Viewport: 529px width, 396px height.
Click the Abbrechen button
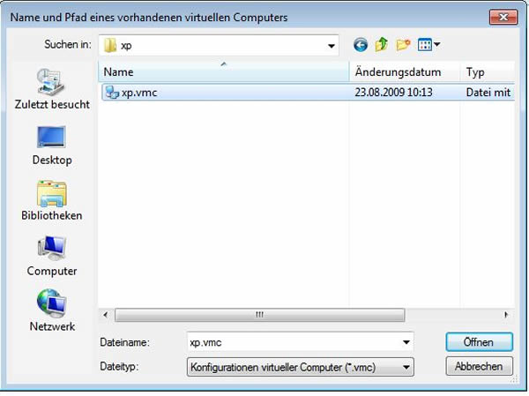click(x=479, y=366)
